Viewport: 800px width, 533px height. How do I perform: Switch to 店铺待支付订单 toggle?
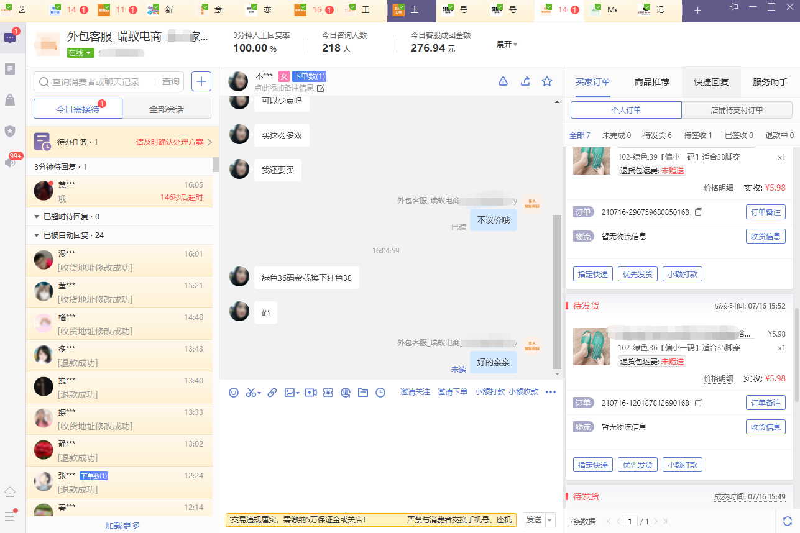click(737, 110)
